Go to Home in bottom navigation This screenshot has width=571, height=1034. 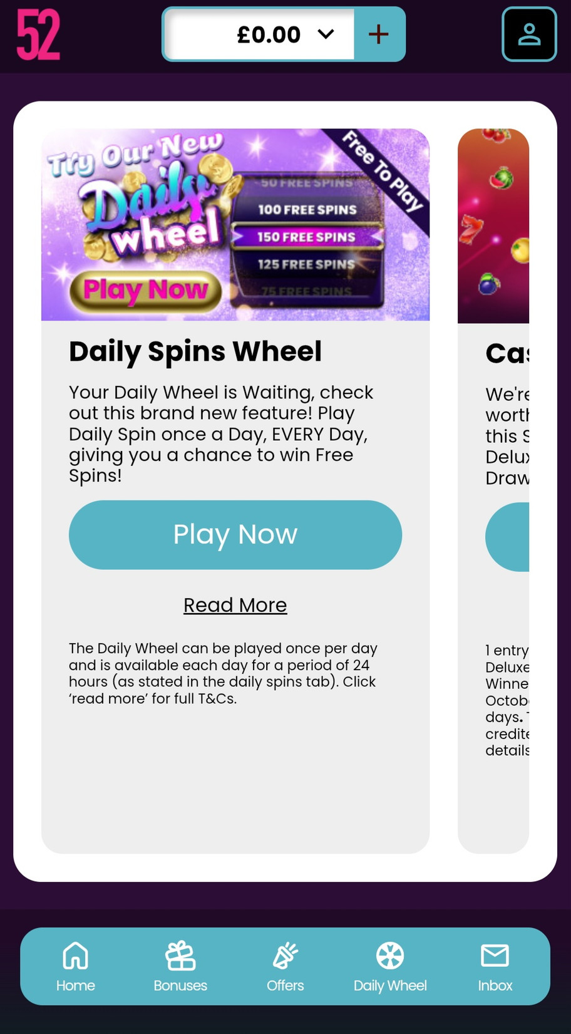pyautogui.click(x=76, y=966)
